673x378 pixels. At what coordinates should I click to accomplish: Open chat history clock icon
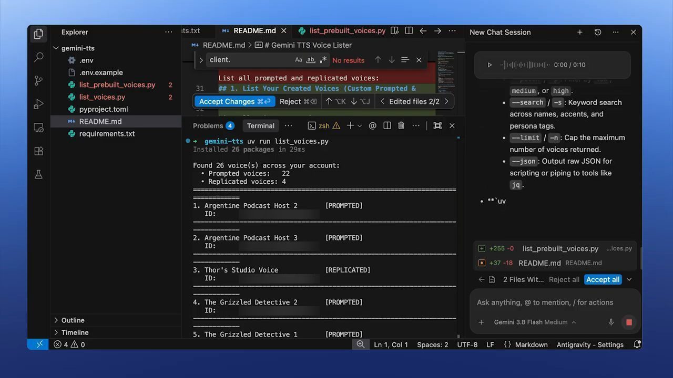[x=598, y=32]
